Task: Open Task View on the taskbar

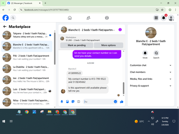Action: [11, 121]
